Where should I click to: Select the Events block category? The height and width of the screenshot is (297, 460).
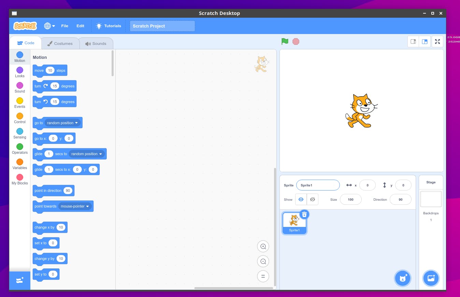pyautogui.click(x=20, y=103)
